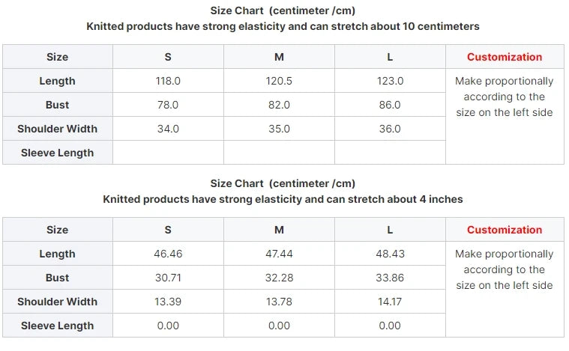Select the 13.78 shoulder width cell
The image size is (569, 351).
(279, 302)
